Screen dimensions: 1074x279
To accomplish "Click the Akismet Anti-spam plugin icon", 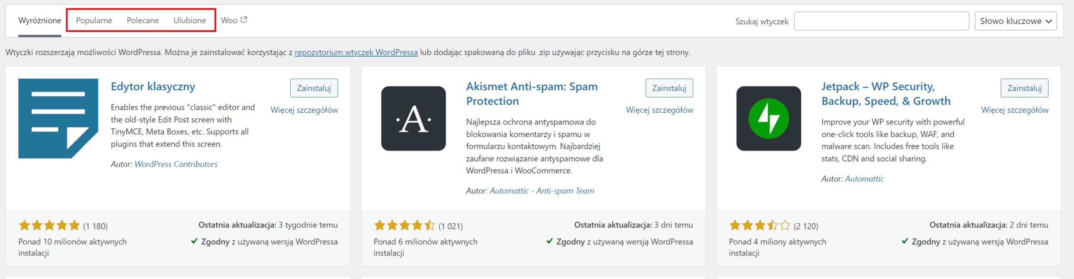I will click(x=413, y=119).
